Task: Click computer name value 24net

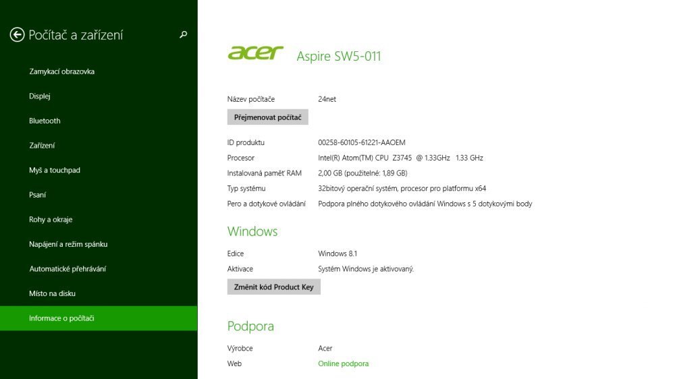Action: [327, 99]
